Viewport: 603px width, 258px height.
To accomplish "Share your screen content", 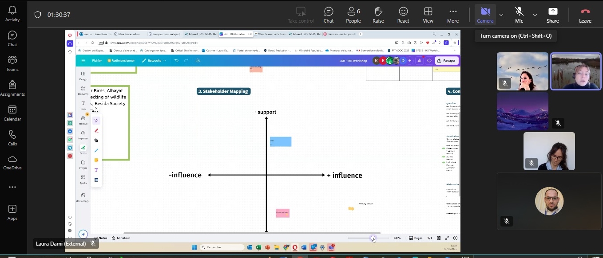I will point(553,15).
